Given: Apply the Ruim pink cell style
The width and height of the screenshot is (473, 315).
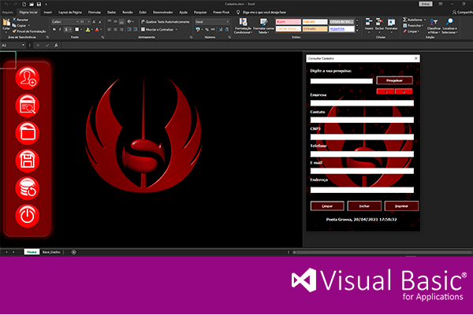Looking at the screenshot, I should point(289,22).
